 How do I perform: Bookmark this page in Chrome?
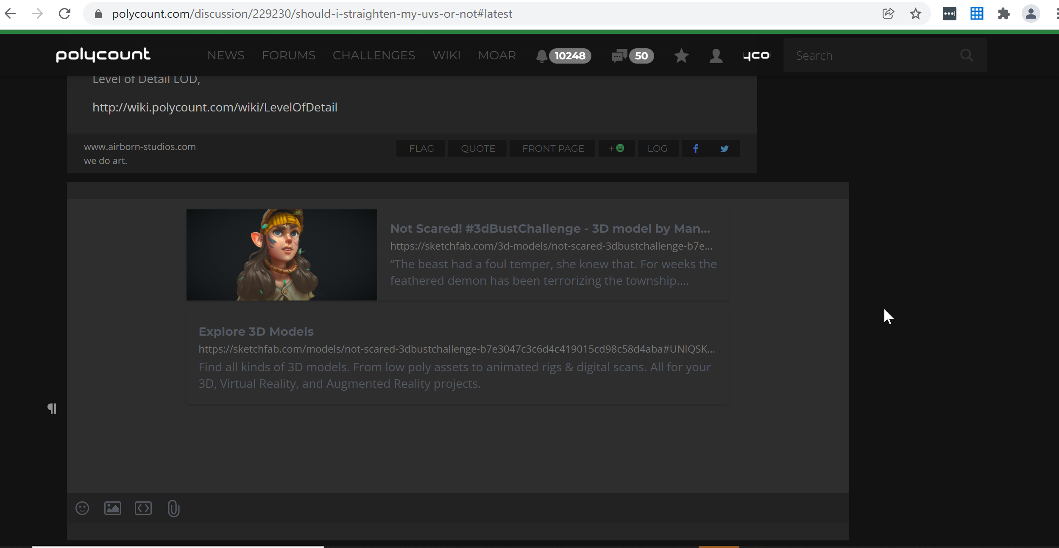pos(915,14)
